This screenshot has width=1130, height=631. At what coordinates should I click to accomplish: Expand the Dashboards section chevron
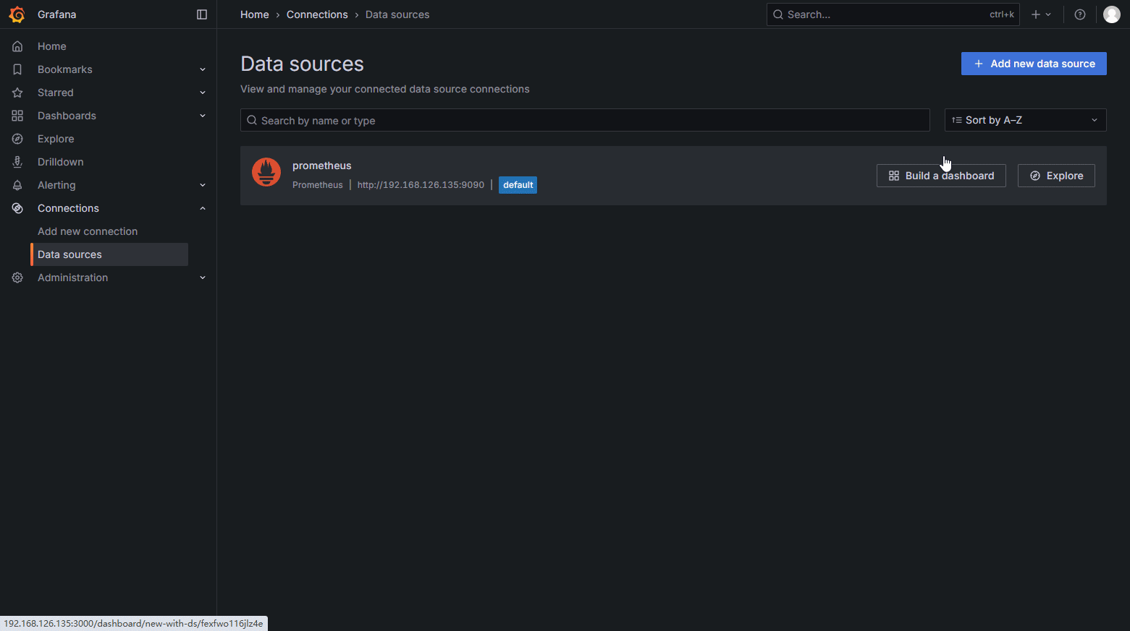(203, 116)
